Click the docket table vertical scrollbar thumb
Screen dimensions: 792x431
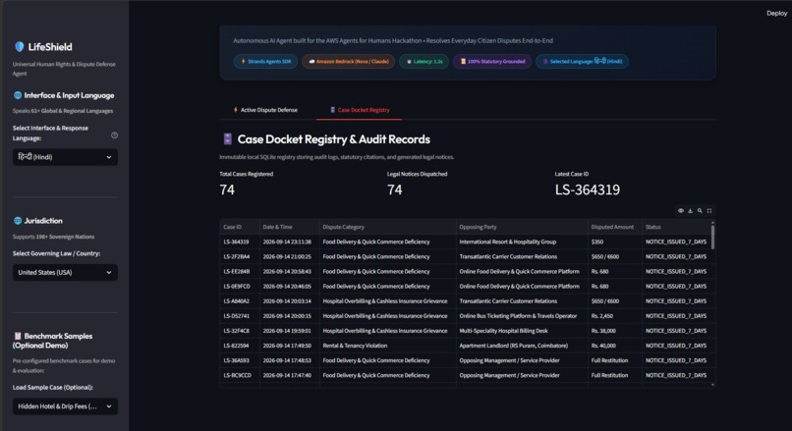pyautogui.click(x=712, y=237)
